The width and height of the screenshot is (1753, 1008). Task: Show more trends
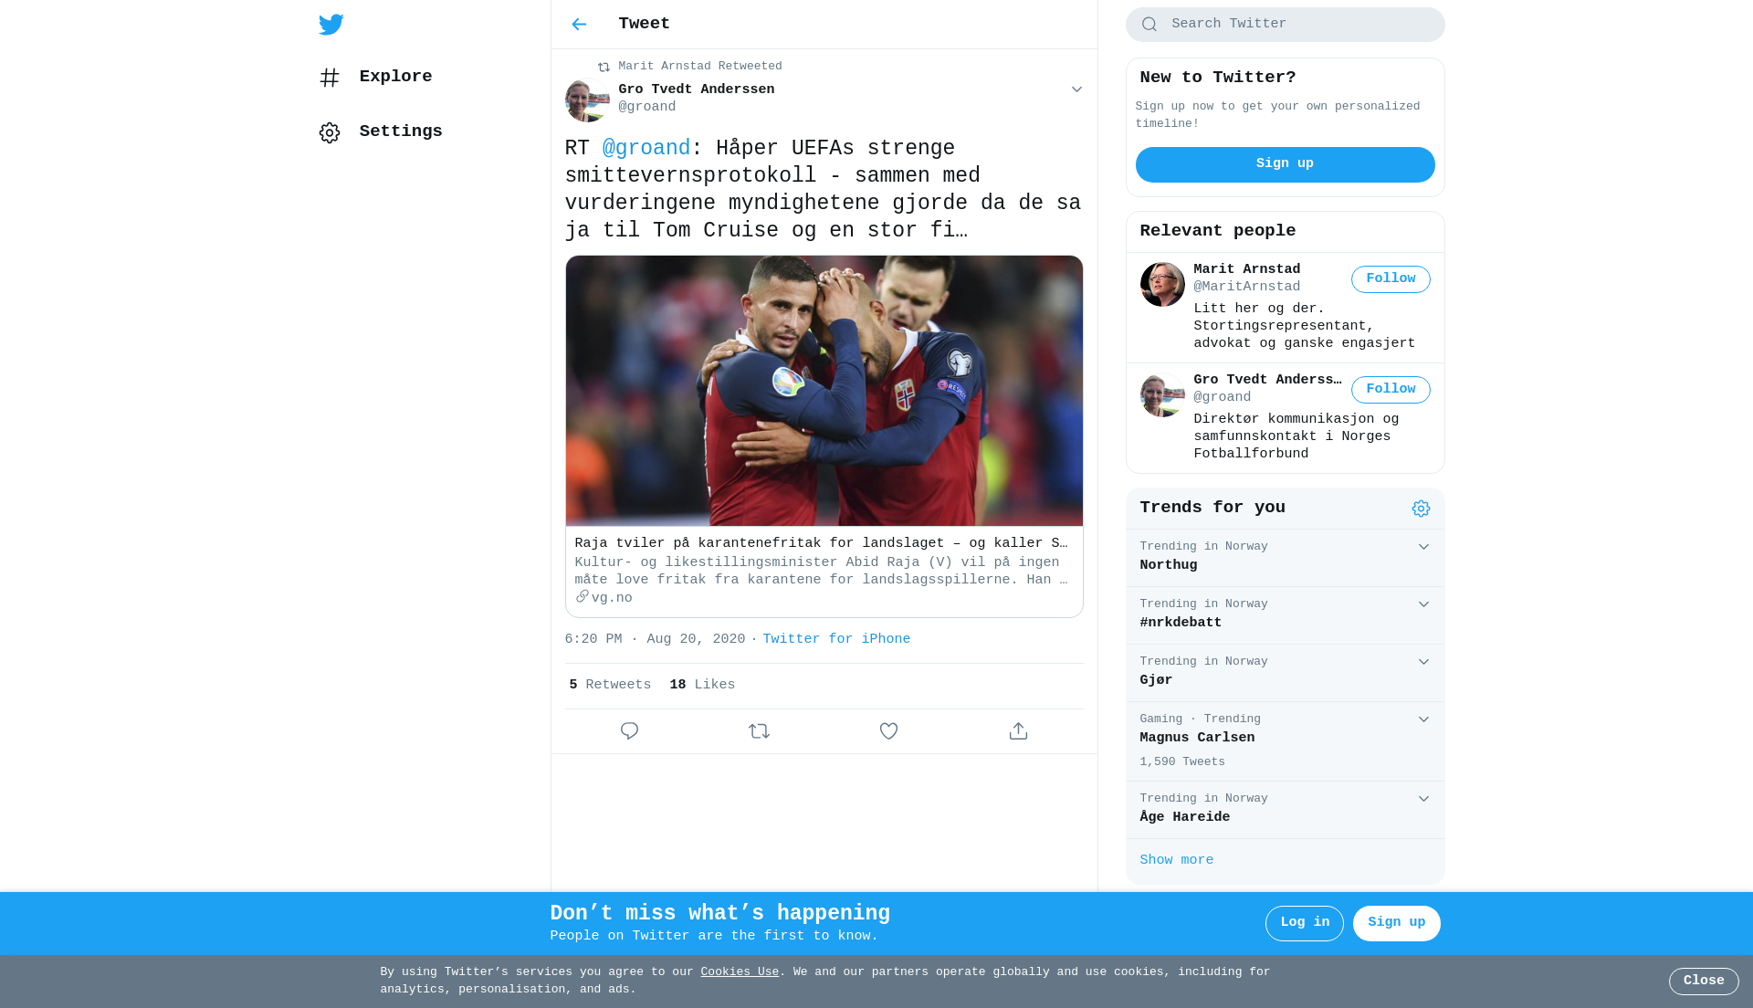(x=1176, y=860)
